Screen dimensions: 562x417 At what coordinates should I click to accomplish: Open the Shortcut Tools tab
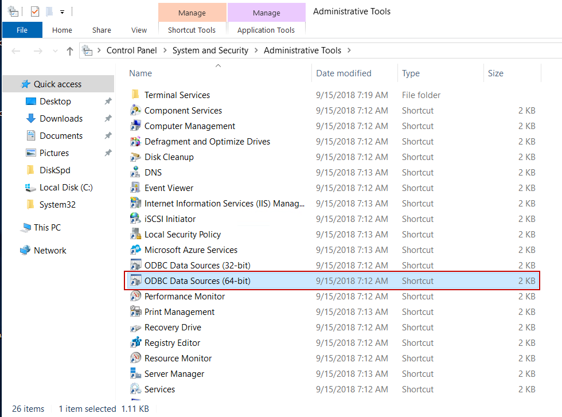tap(192, 30)
